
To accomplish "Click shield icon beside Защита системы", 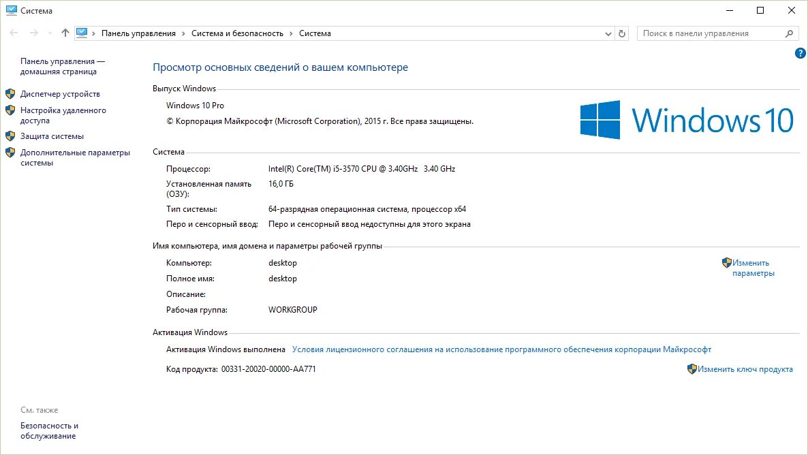I will point(10,136).
